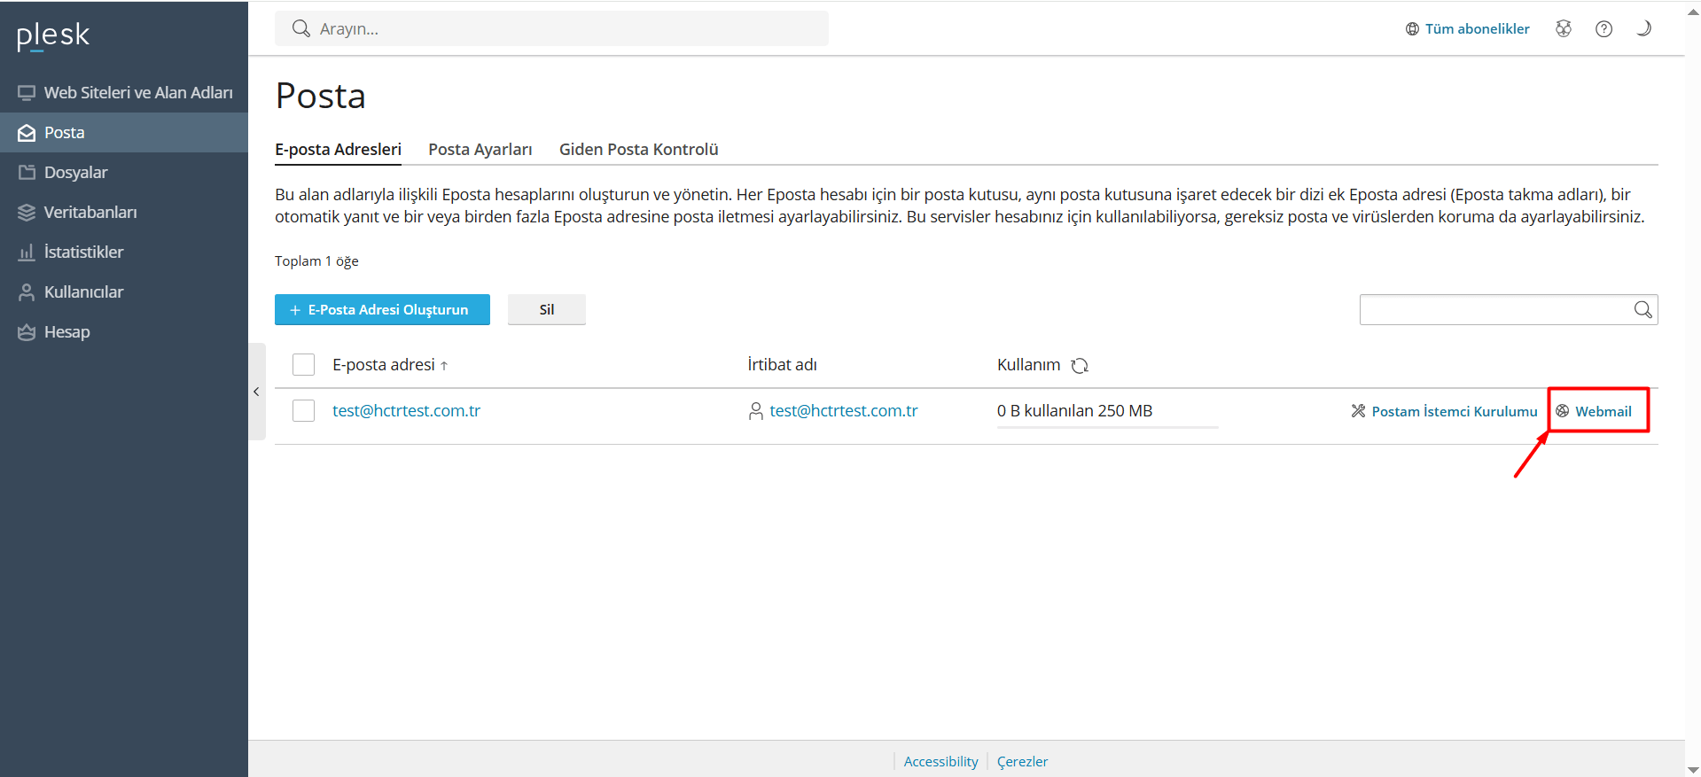
Task: Click the search magnifier in list filter
Action: click(x=1642, y=309)
